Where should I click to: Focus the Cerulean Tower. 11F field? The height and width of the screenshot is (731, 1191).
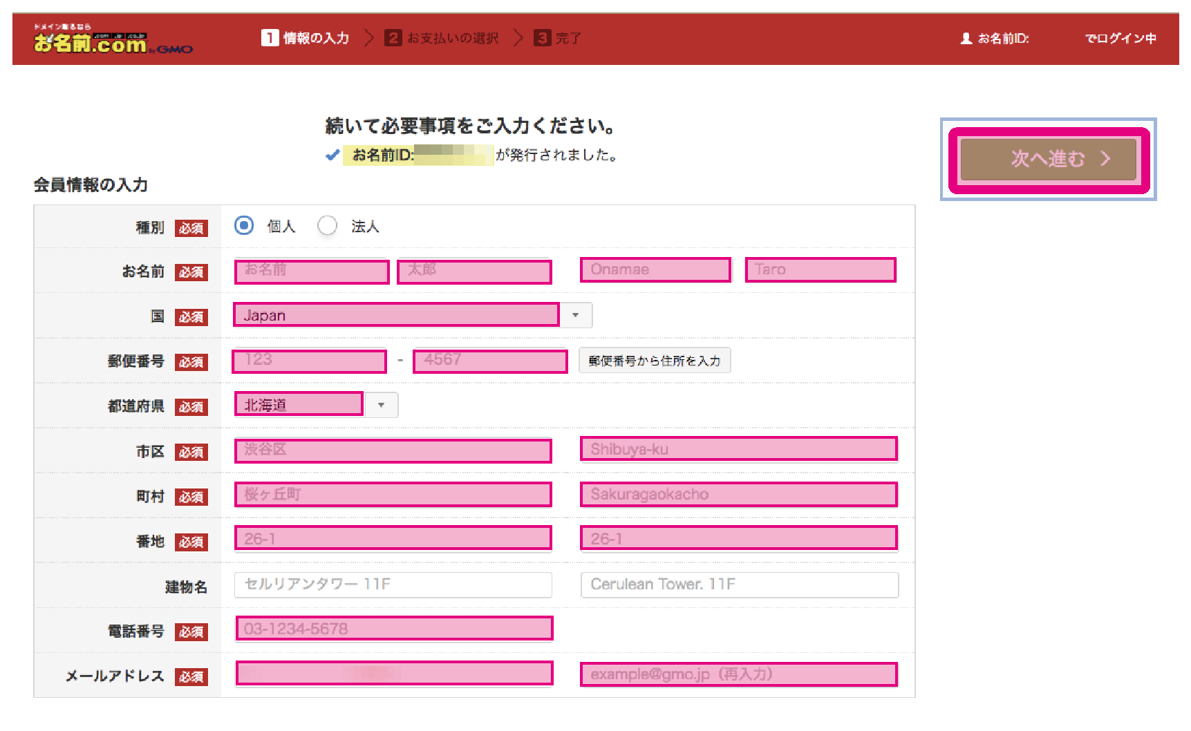pos(739,585)
